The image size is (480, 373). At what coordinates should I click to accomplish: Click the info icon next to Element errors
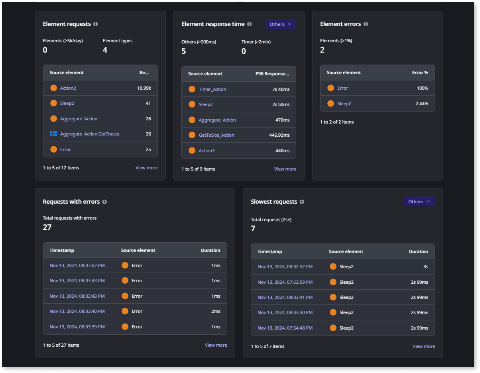point(366,24)
